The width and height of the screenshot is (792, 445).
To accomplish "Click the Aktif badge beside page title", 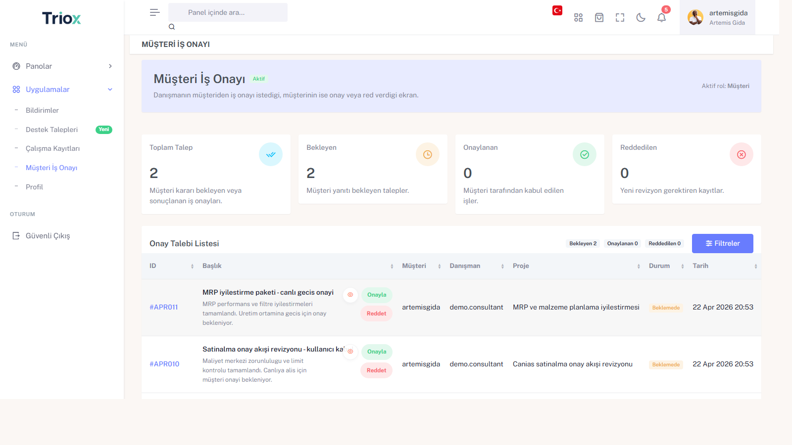I will 259,79.
